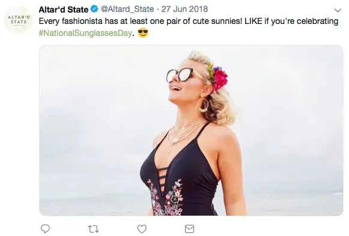
Task: Click the reply speech bubble icon
Action: point(45,229)
